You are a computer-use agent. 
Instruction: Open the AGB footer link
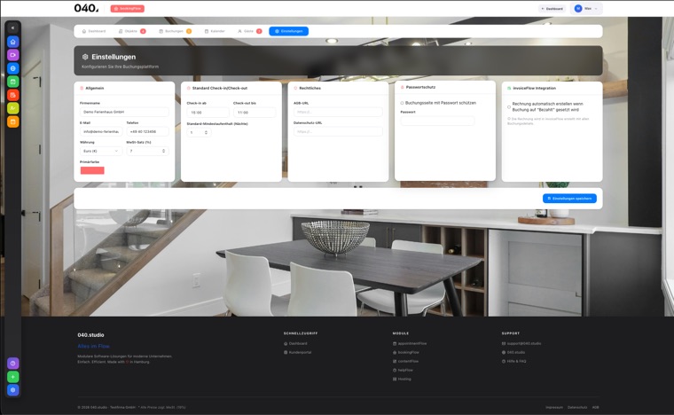(x=595, y=407)
